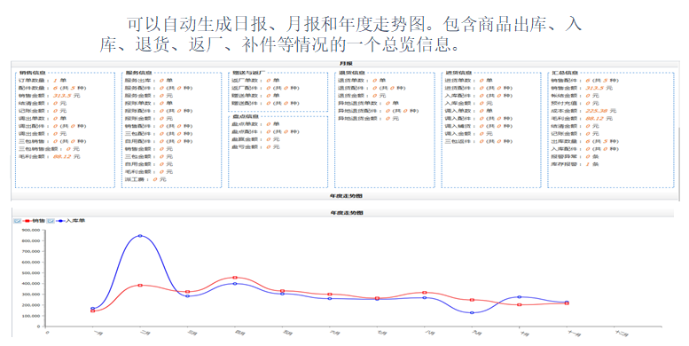Click the 月报 panel header
Screen dimensions: 689x346
click(346, 64)
